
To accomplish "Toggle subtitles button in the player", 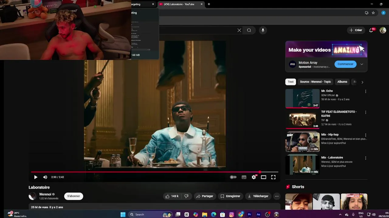I will click(x=244, y=177).
